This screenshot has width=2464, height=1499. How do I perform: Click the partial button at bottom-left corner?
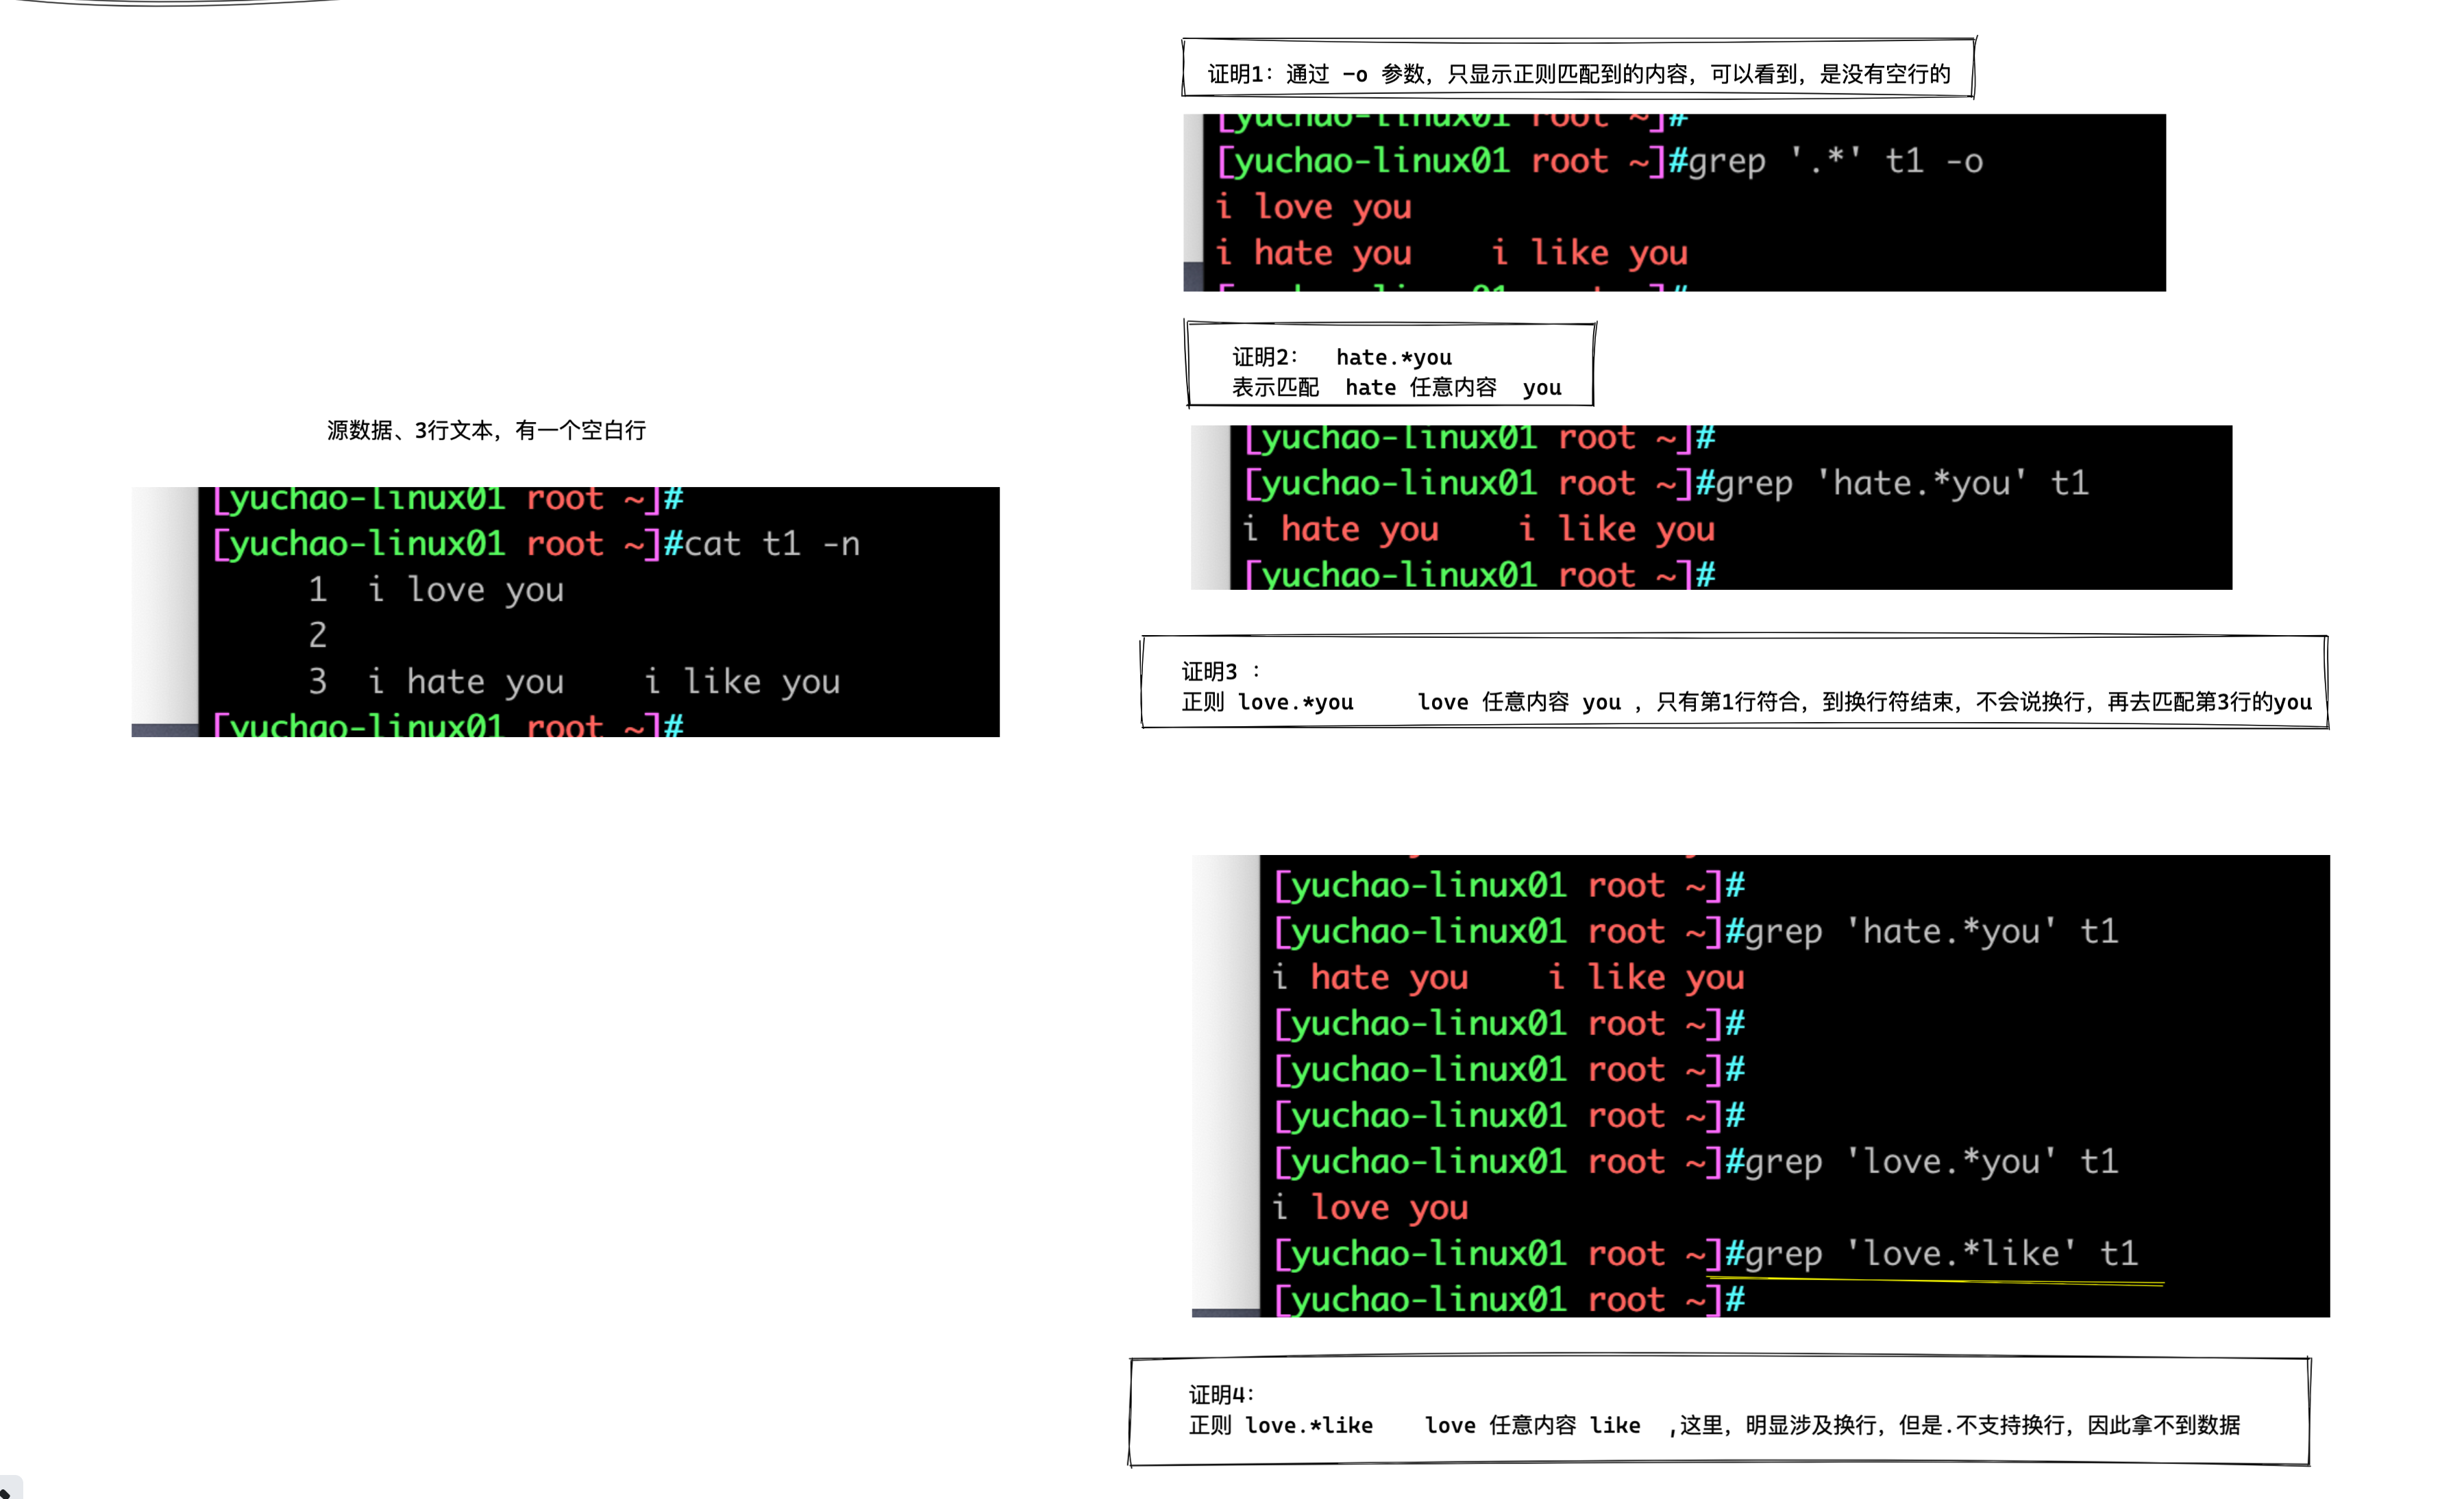pyautogui.click(x=9, y=1488)
